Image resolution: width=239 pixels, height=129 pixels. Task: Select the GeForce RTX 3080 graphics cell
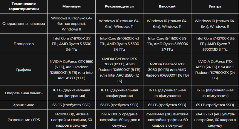point(167,69)
